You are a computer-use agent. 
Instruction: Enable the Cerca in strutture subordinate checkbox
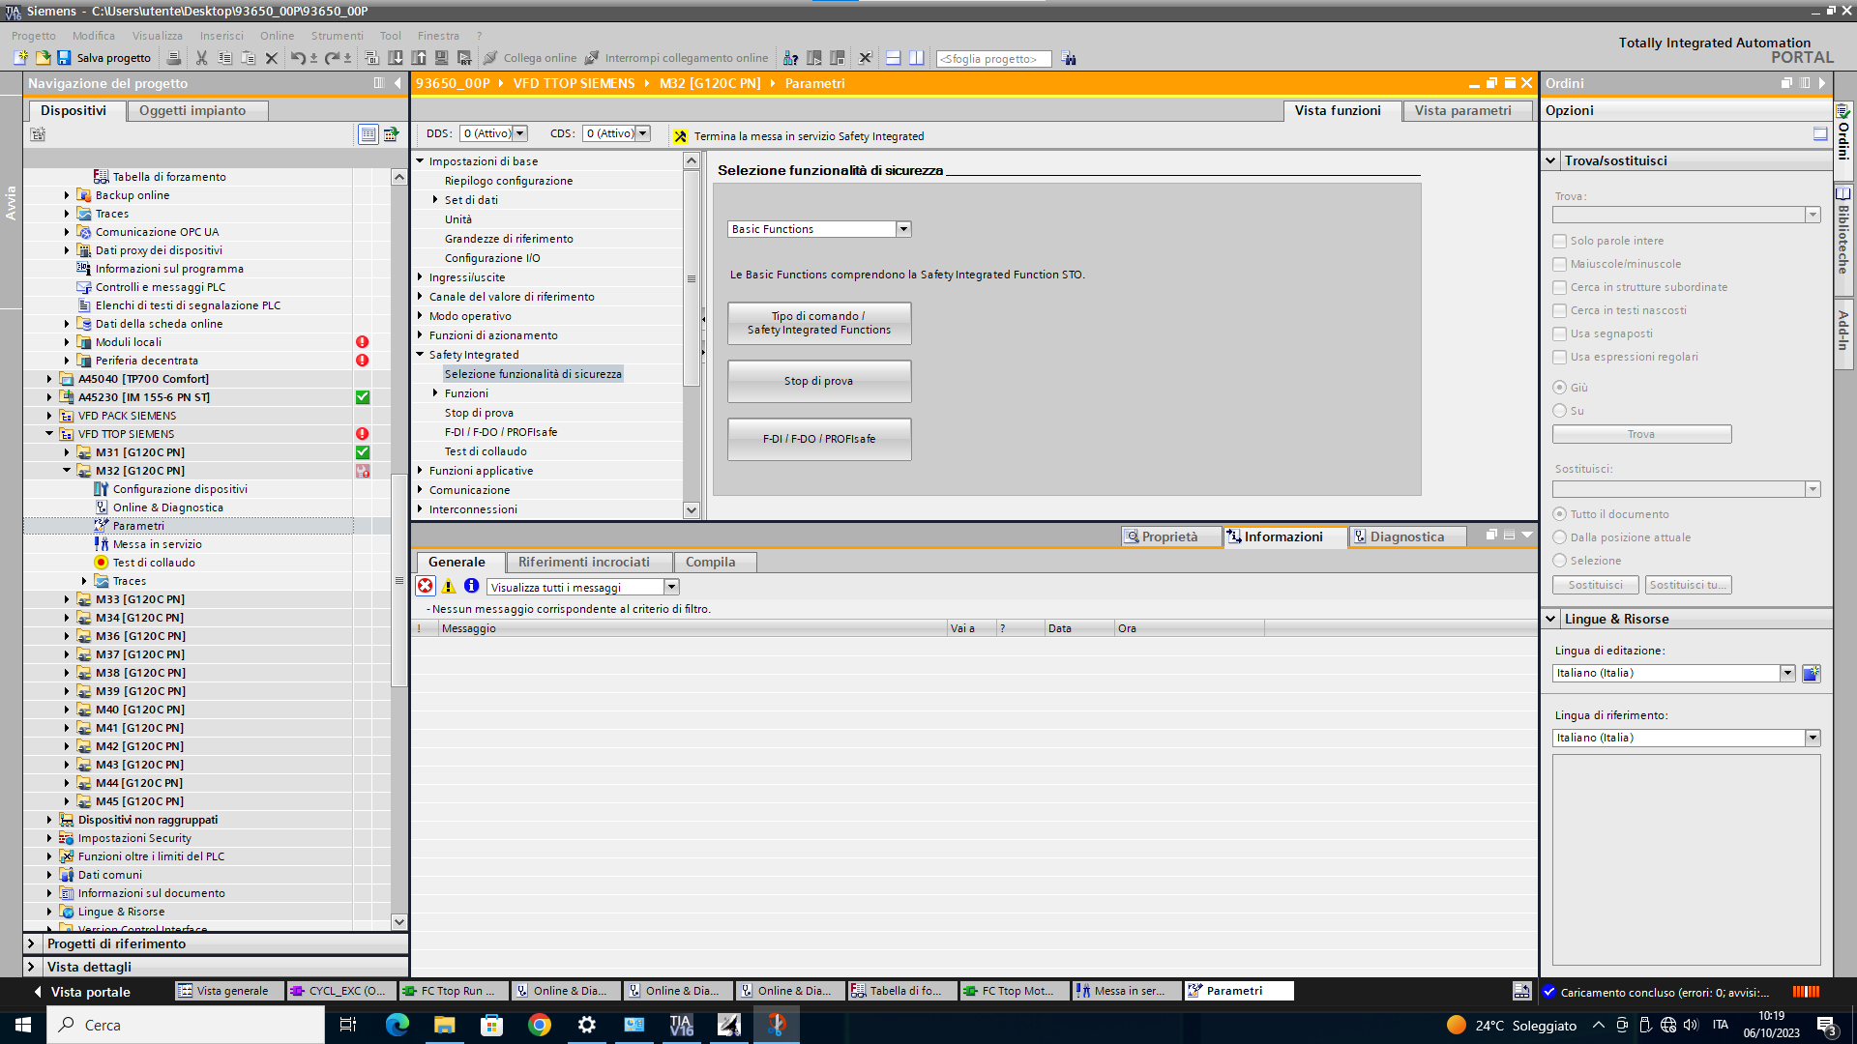coord(1559,287)
